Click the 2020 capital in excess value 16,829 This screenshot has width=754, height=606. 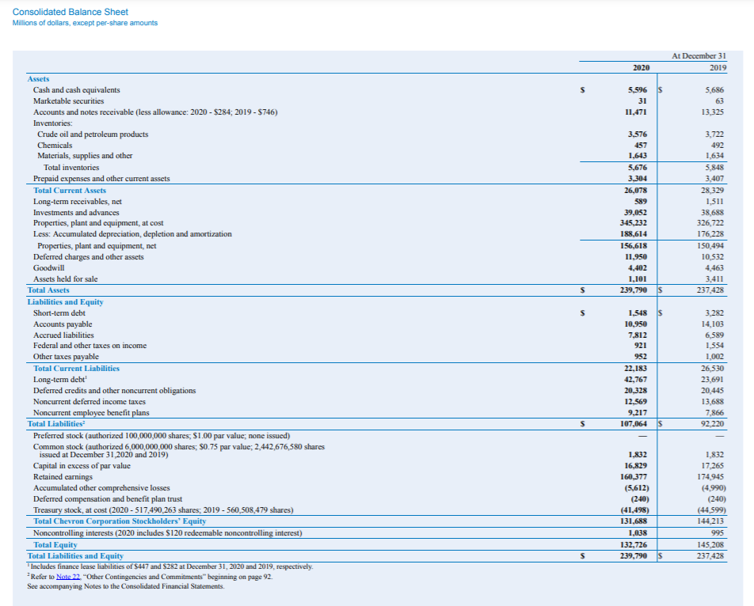[x=636, y=466]
